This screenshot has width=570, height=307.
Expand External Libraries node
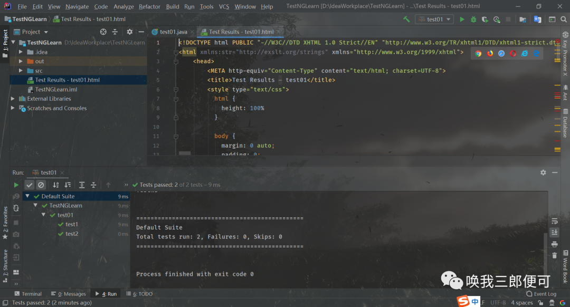coord(13,99)
